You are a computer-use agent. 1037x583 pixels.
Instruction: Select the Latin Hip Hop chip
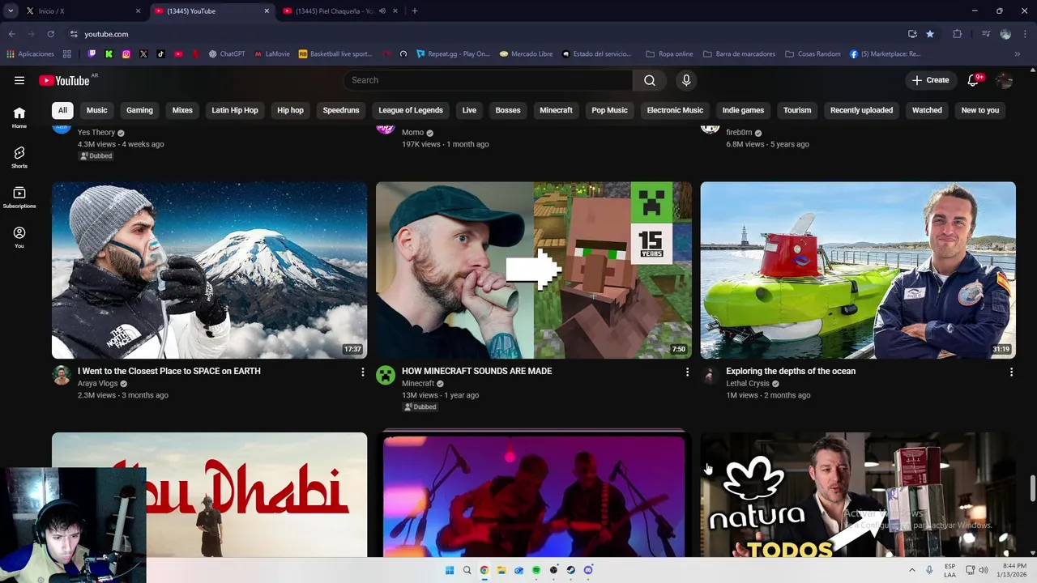click(235, 110)
